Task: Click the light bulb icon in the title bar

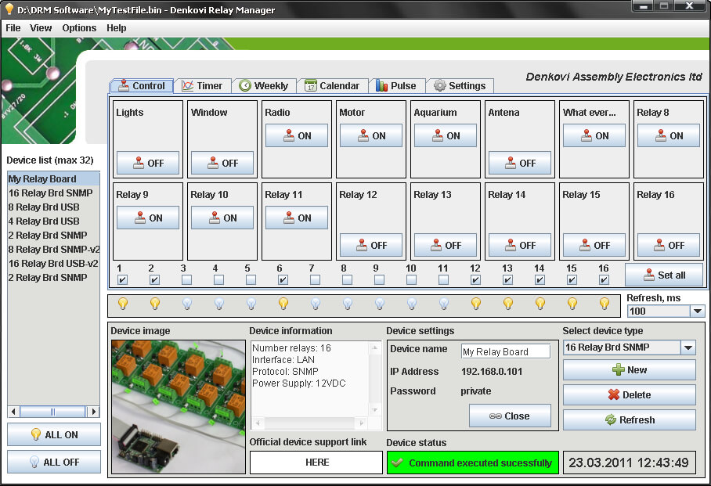Action: pos(9,9)
